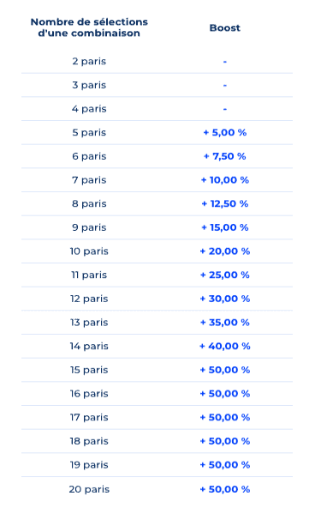Click the + 20,00 % boost value
The width and height of the screenshot is (309, 520).
(224, 251)
